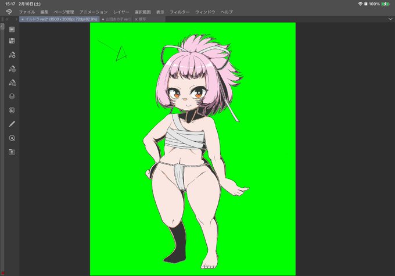Open the 選択範囲 menu
This screenshot has width=395, height=276.
(142, 12)
